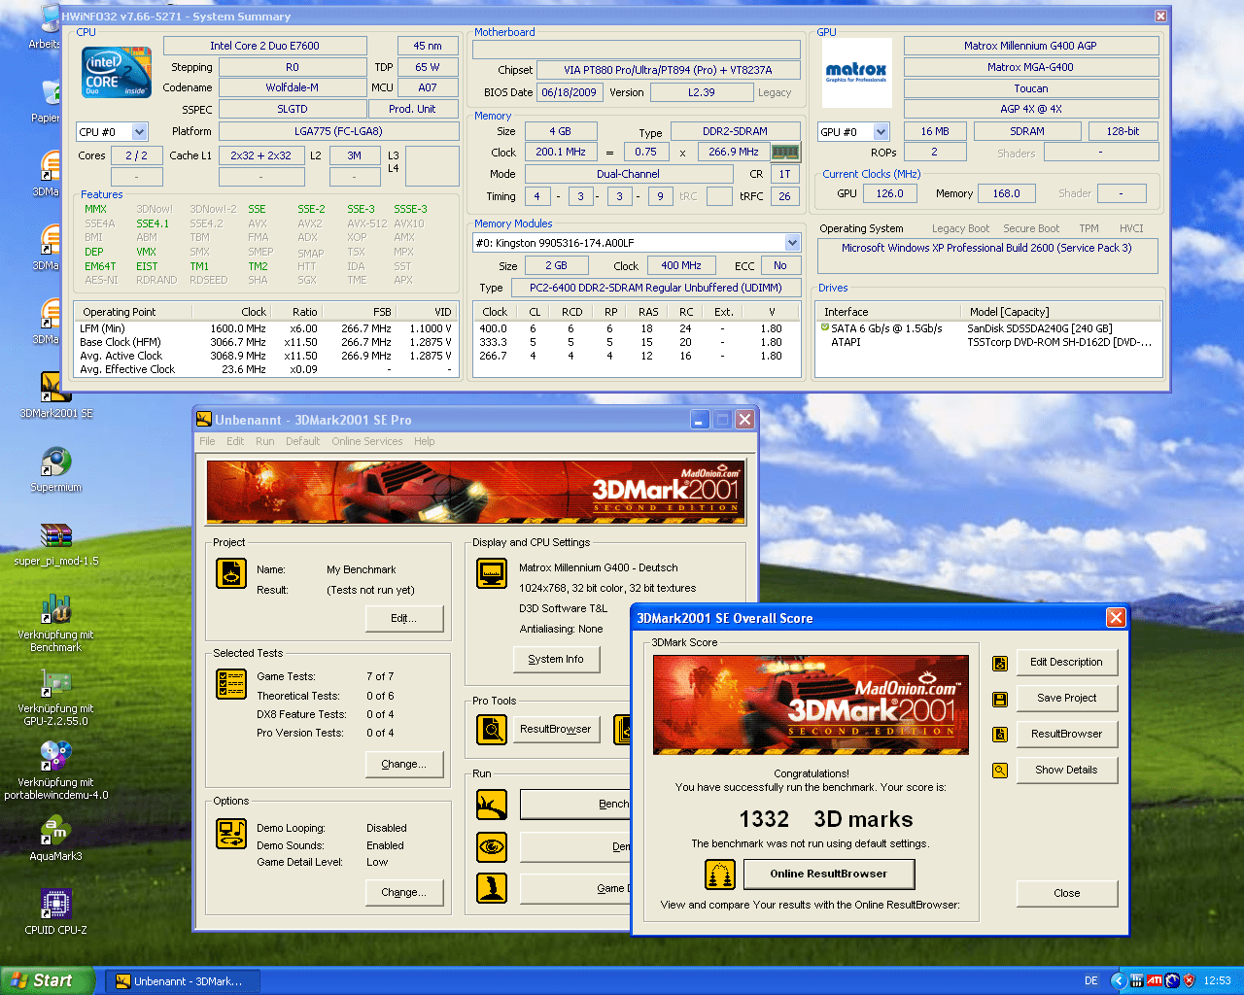Click the red security shield tray icon
The image size is (1244, 995).
click(x=1189, y=980)
